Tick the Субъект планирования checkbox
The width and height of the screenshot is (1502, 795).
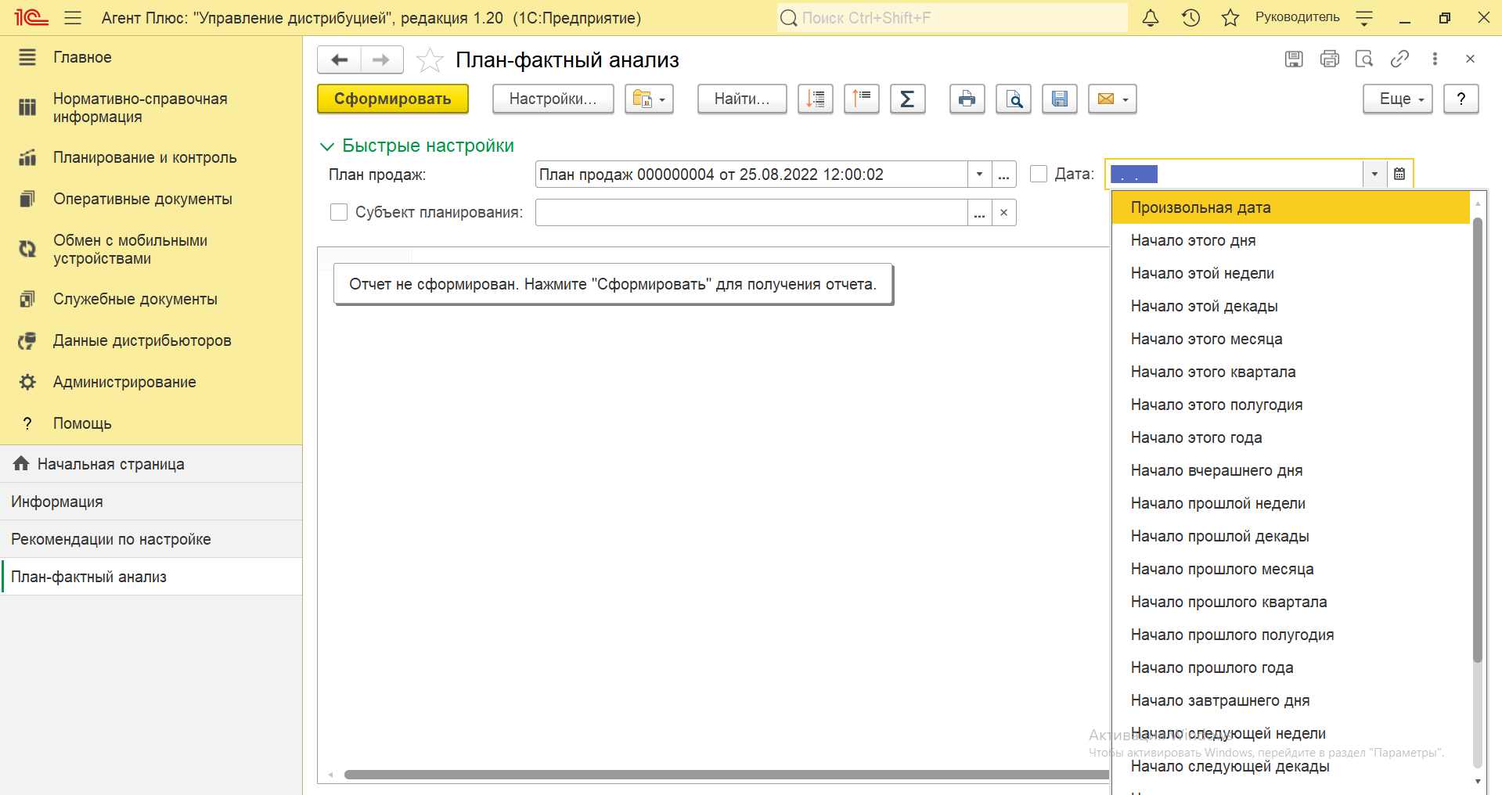pyautogui.click(x=339, y=212)
